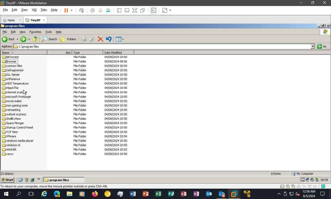This screenshot has width=331, height=199.
Task: Open Task View on Windows taskbar
Action: [x=31, y=194]
